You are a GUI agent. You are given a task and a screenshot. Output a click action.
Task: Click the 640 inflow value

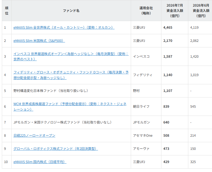[166, 122]
